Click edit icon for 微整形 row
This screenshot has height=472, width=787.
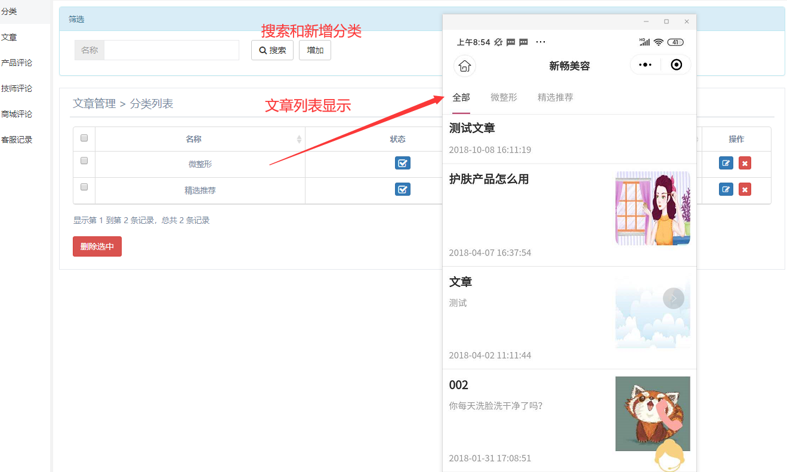coord(726,163)
